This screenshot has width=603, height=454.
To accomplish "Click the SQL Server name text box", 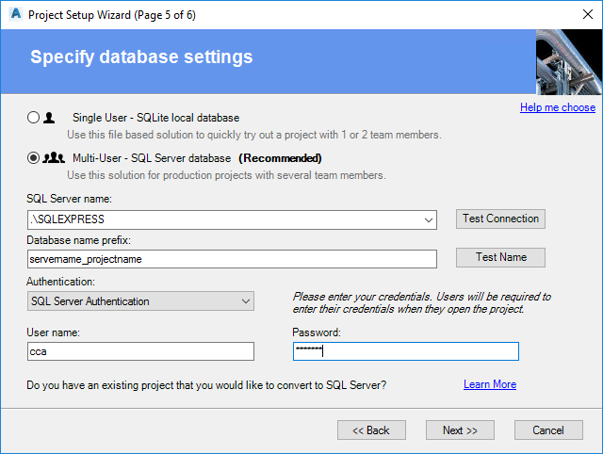I will [x=221, y=220].
